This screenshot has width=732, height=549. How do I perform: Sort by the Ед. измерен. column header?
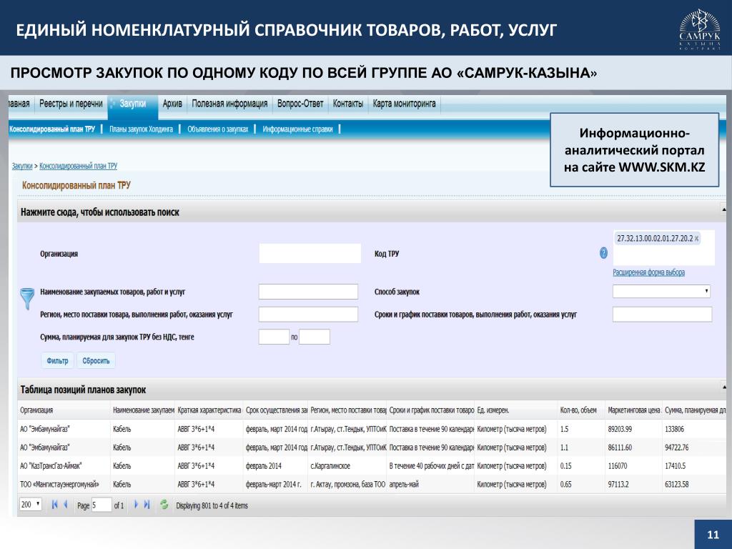tap(515, 410)
